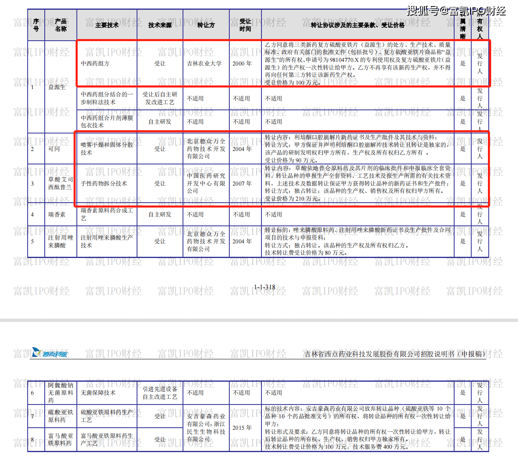Select the 受让价格为 210 万元 text
518x457 pixels.
click(293, 199)
